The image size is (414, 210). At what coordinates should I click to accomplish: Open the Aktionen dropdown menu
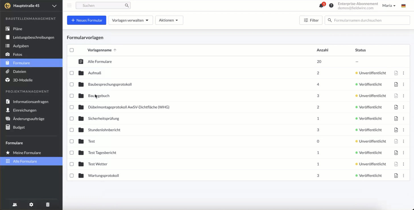point(169,20)
